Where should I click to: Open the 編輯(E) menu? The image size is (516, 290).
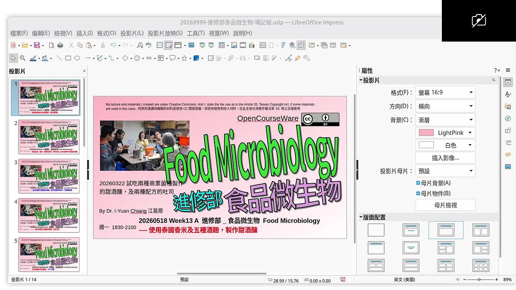(x=41, y=33)
